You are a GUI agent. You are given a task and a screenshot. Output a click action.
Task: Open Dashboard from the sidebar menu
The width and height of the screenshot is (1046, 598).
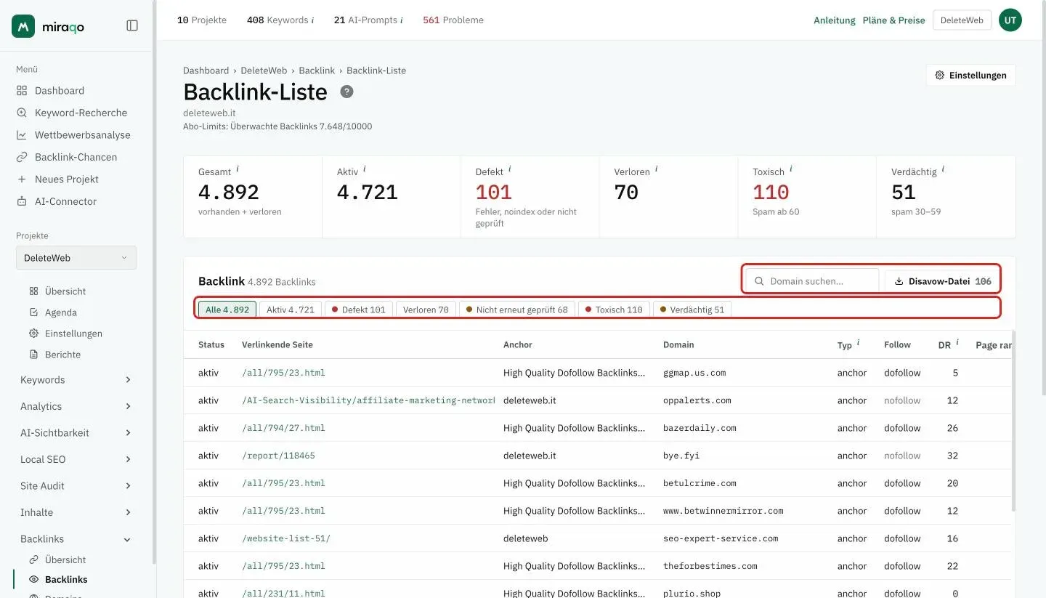(x=59, y=91)
